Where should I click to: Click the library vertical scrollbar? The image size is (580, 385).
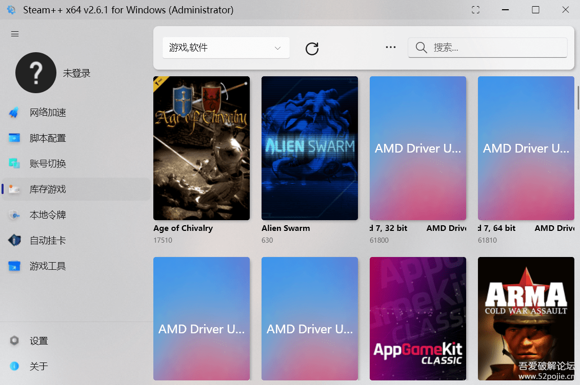point(578,97)
